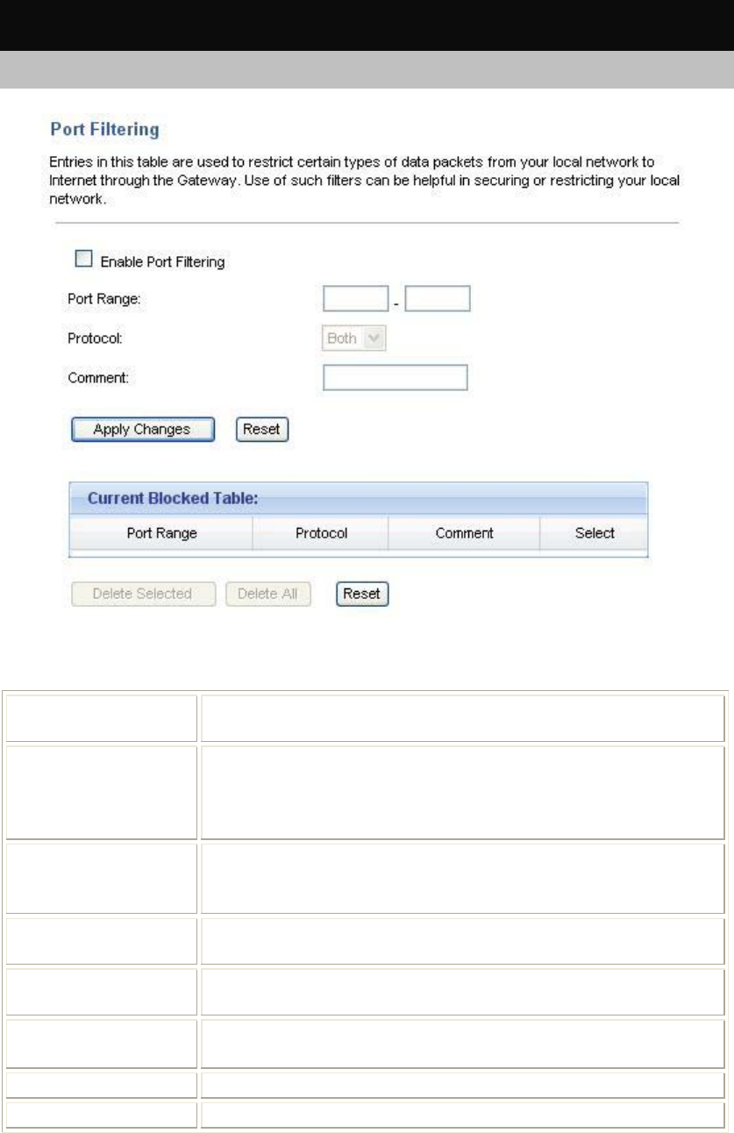The width and height of the screenshot is (734, 1133).
Task: Click the Port Range column header
Action: click(x=161, y=532)
